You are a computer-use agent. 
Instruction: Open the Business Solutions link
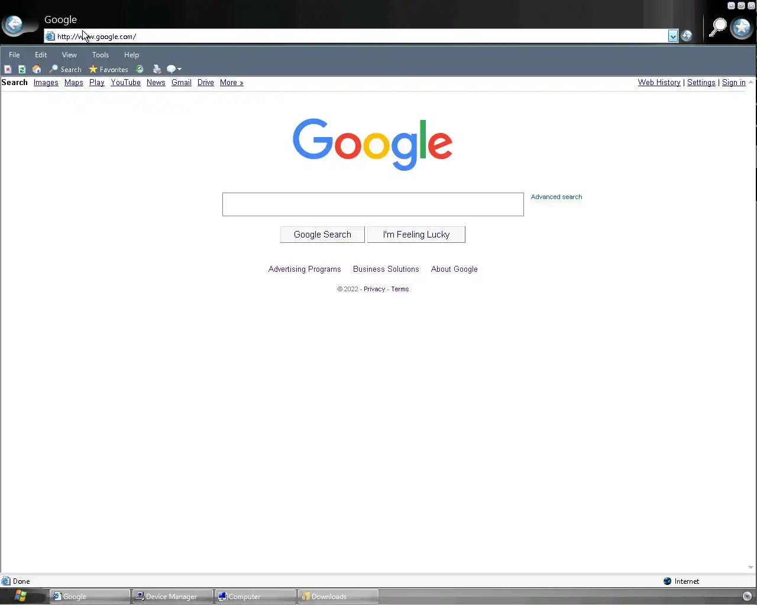point(386,269)
